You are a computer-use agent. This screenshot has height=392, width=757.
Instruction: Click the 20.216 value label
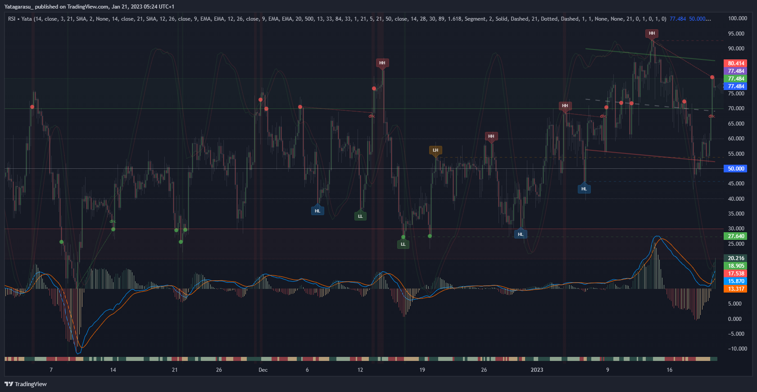(736, 258)
